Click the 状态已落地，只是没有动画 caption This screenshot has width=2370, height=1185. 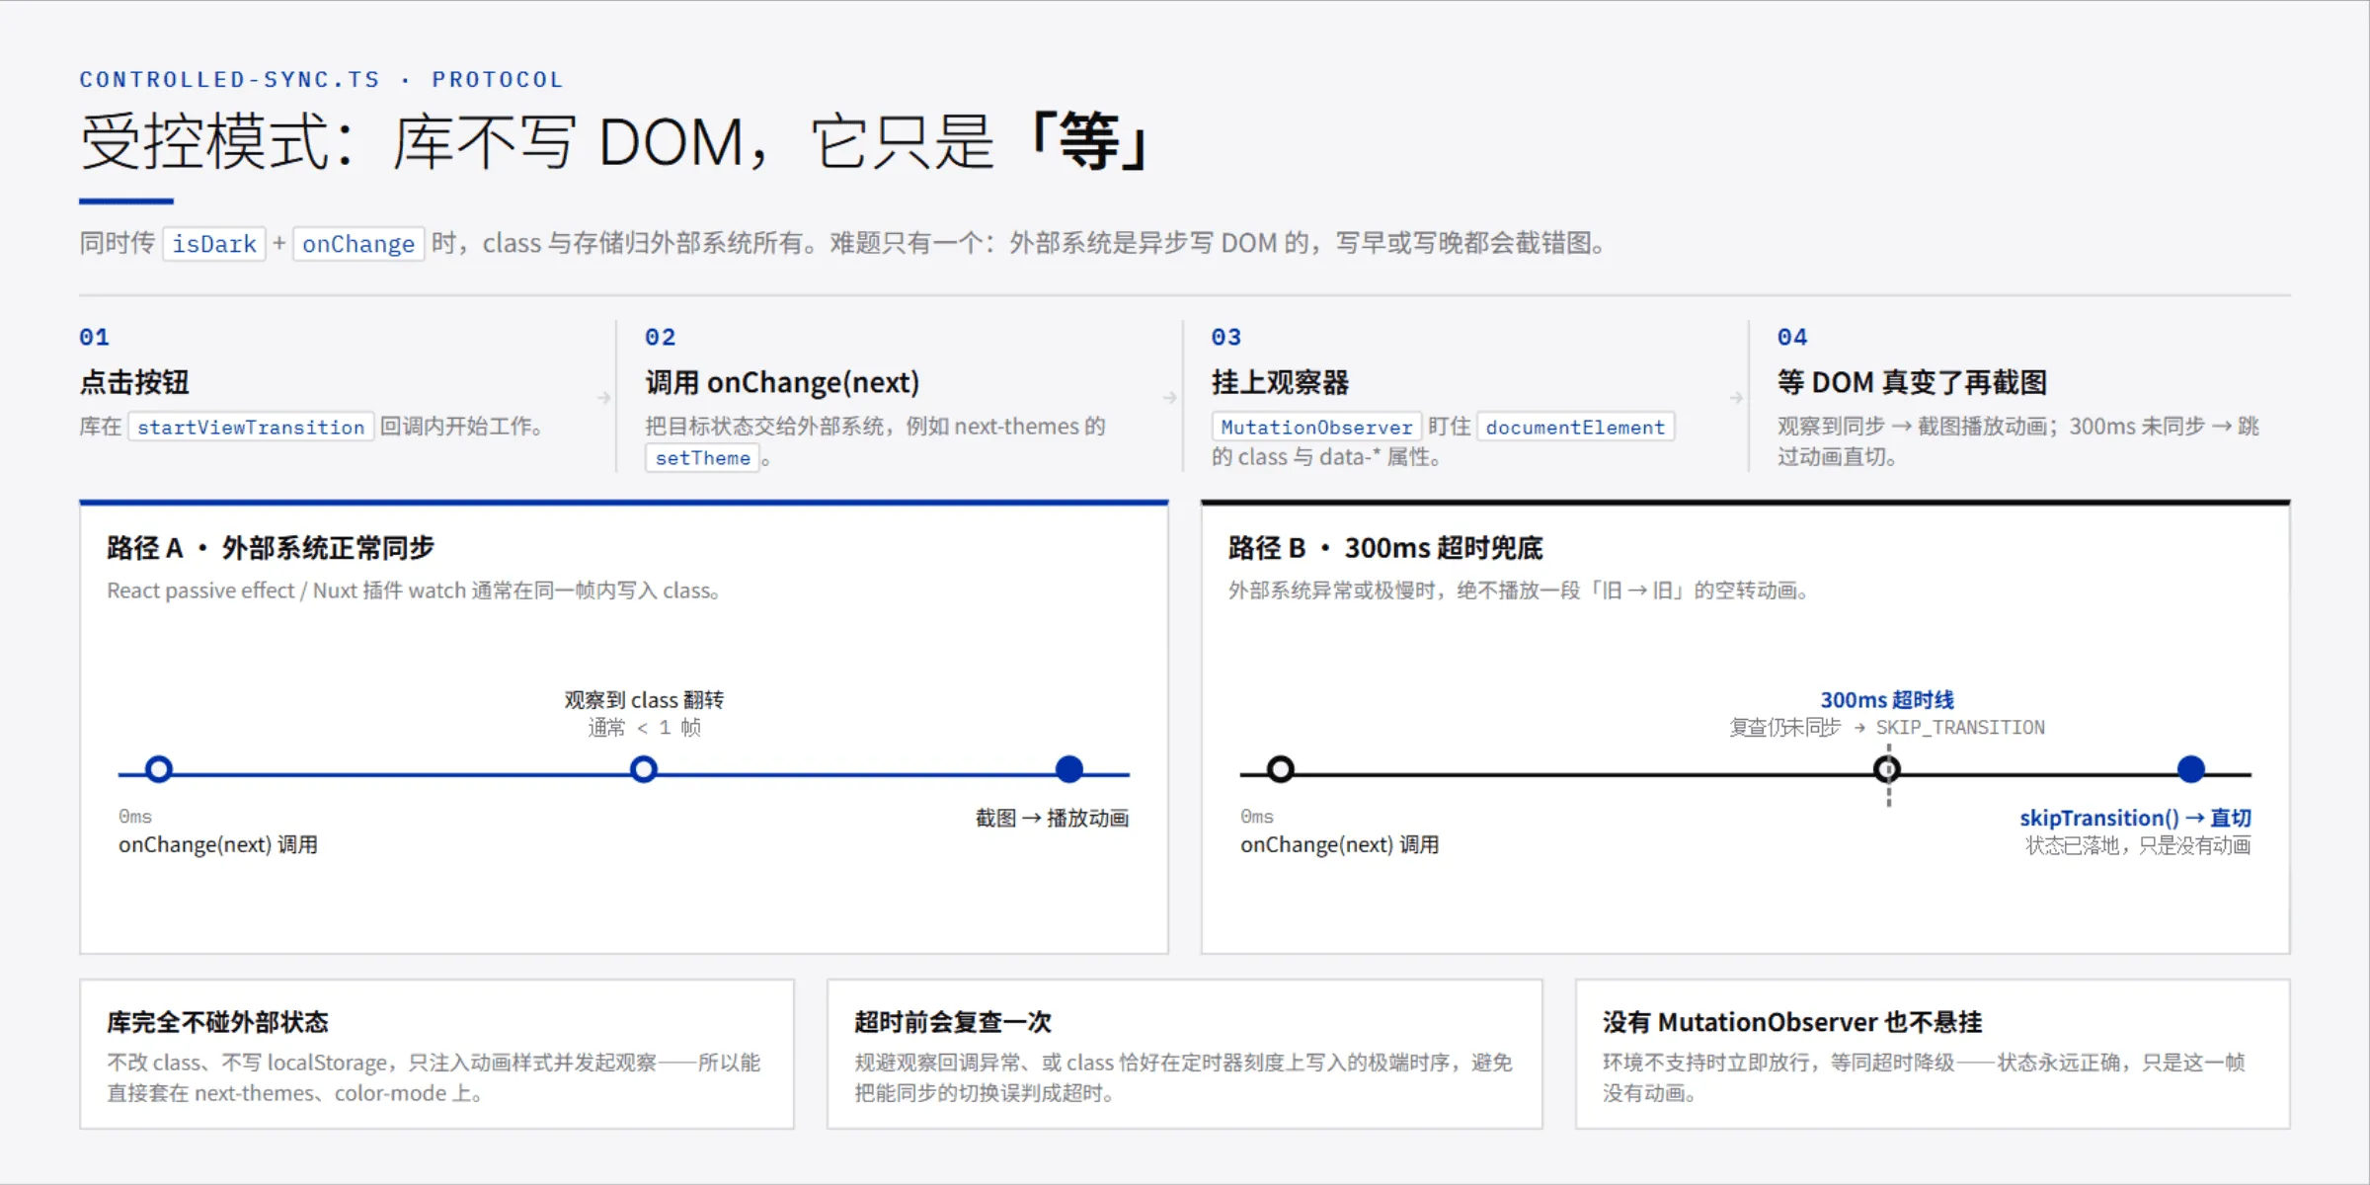pyautogui.click(x=2138, y=845)
